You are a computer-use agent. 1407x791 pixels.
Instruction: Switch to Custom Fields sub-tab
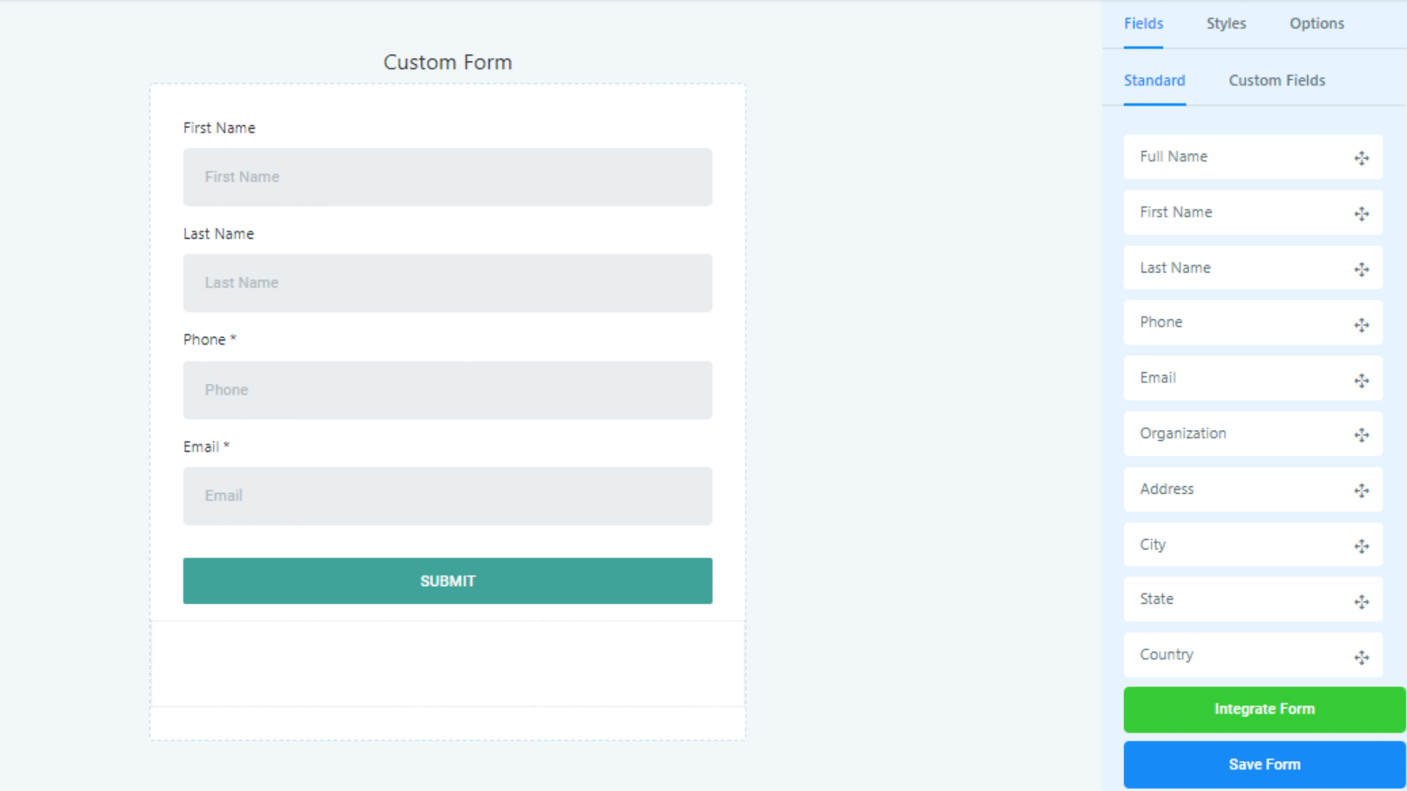point(1277,81)
